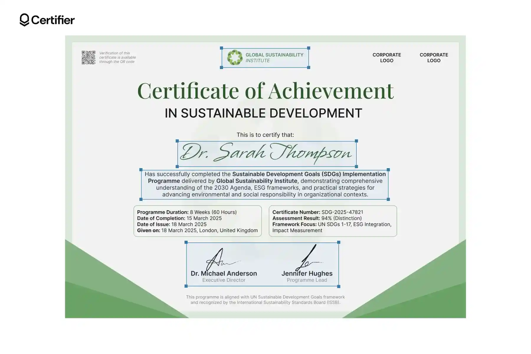
Task: Toggle selection of the signatures block
Action: point(262,264)
